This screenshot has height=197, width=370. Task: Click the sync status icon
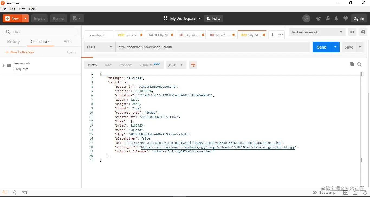point(306,18)
